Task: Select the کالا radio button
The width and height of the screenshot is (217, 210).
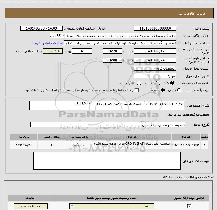Action: [172, 83]
